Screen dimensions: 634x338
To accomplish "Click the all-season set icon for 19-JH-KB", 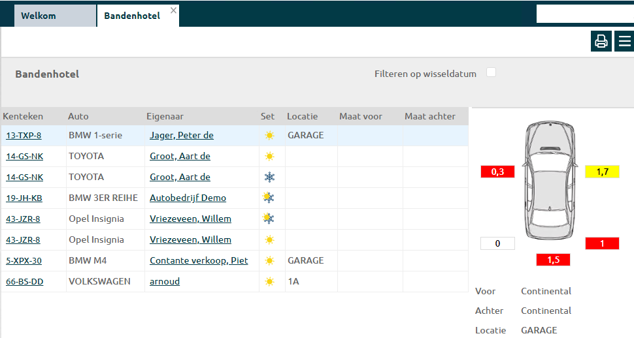I will tap(269, 198).
